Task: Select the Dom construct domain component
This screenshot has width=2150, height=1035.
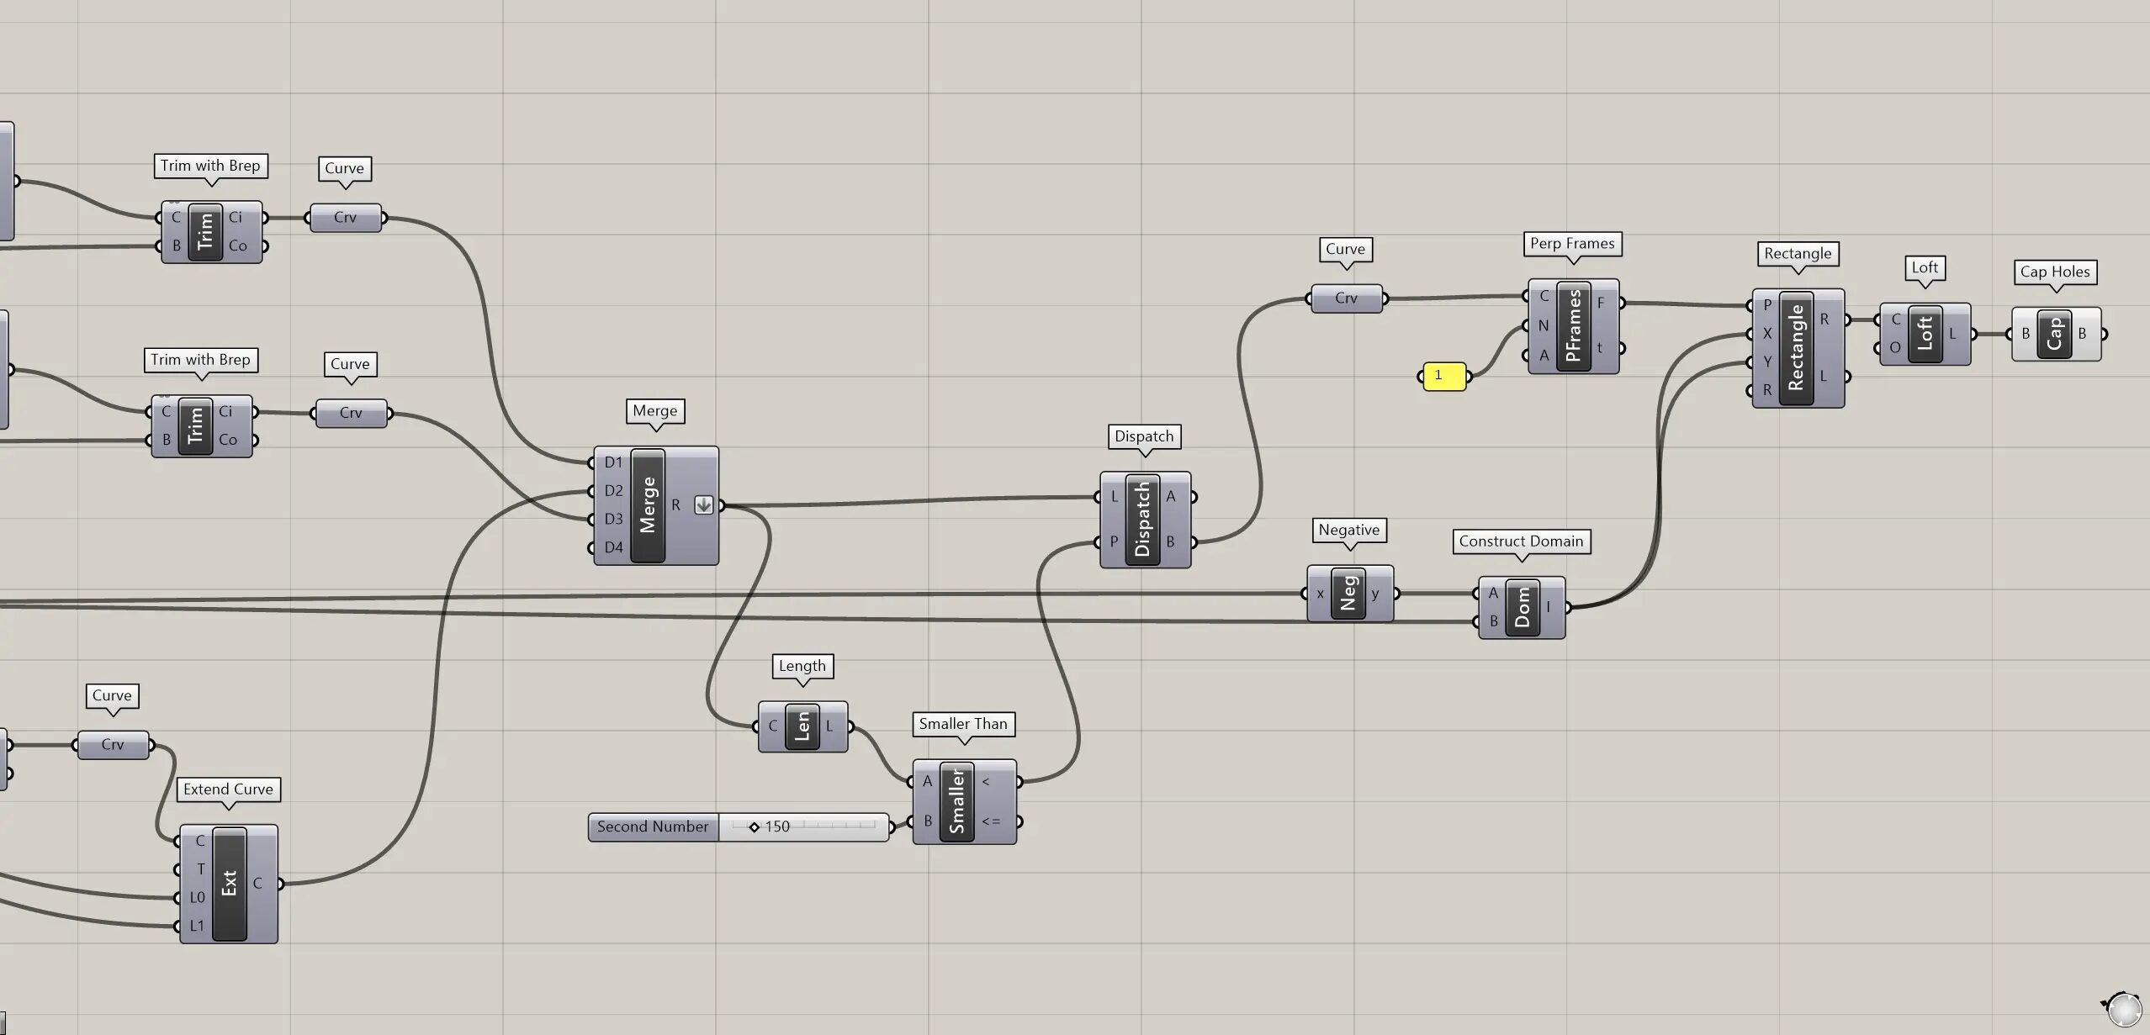Action: pyautogui.click(x=1522, y=607)
